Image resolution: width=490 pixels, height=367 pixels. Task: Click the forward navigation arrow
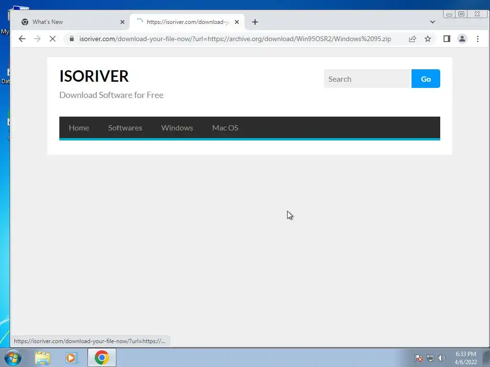(x=37, y=39)
